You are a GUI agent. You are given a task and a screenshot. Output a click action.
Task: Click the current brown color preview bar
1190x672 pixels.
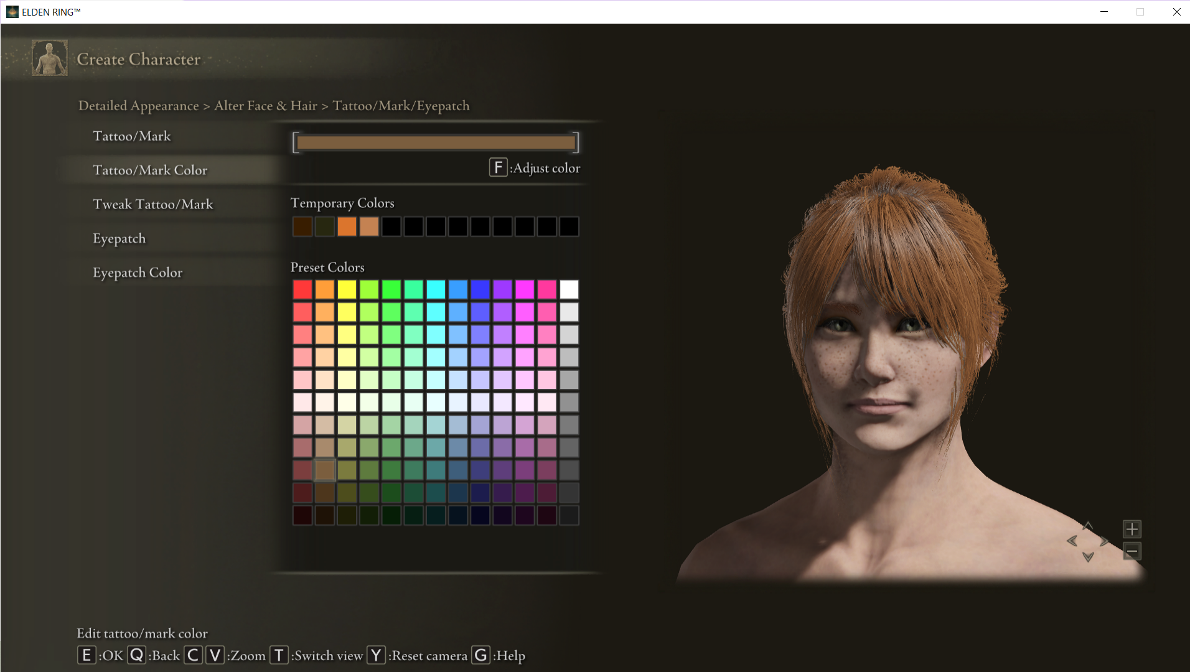(x=436, y=142)
